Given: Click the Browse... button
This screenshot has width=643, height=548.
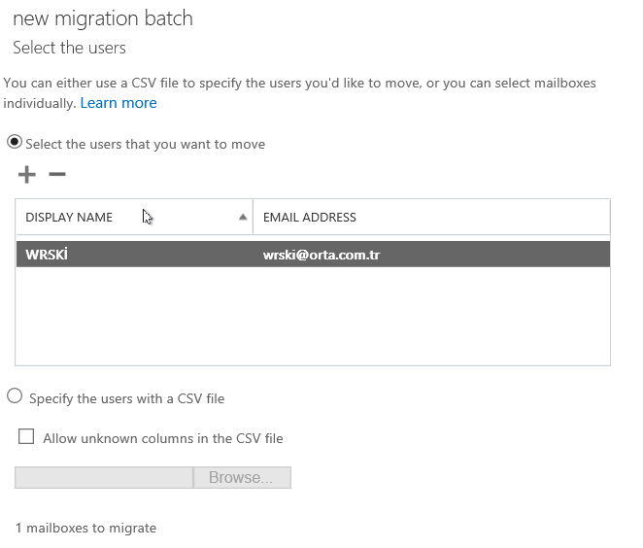Looking at the screenshot, I should coord(242,477).
